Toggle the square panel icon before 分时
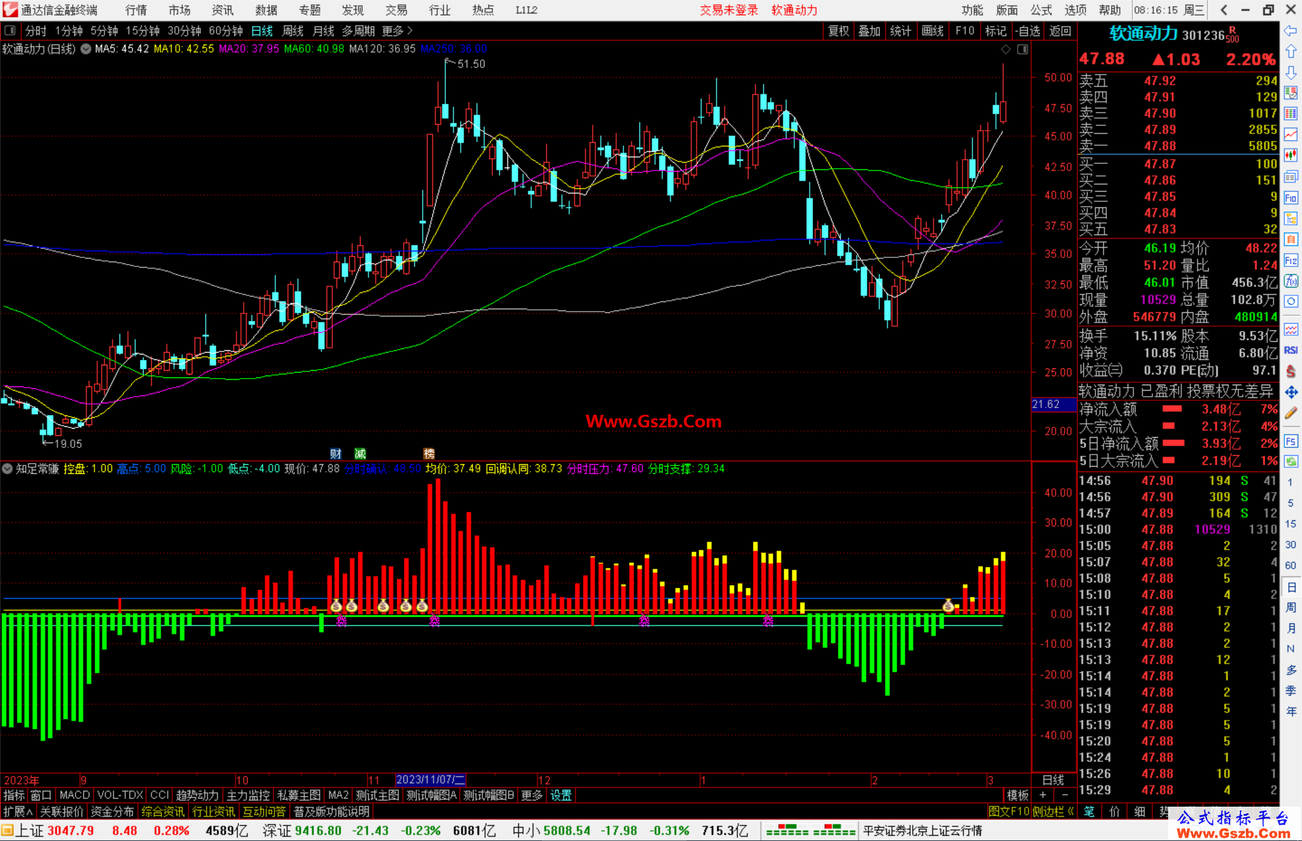The image size is (1302, 841). [x=10, y=30]
